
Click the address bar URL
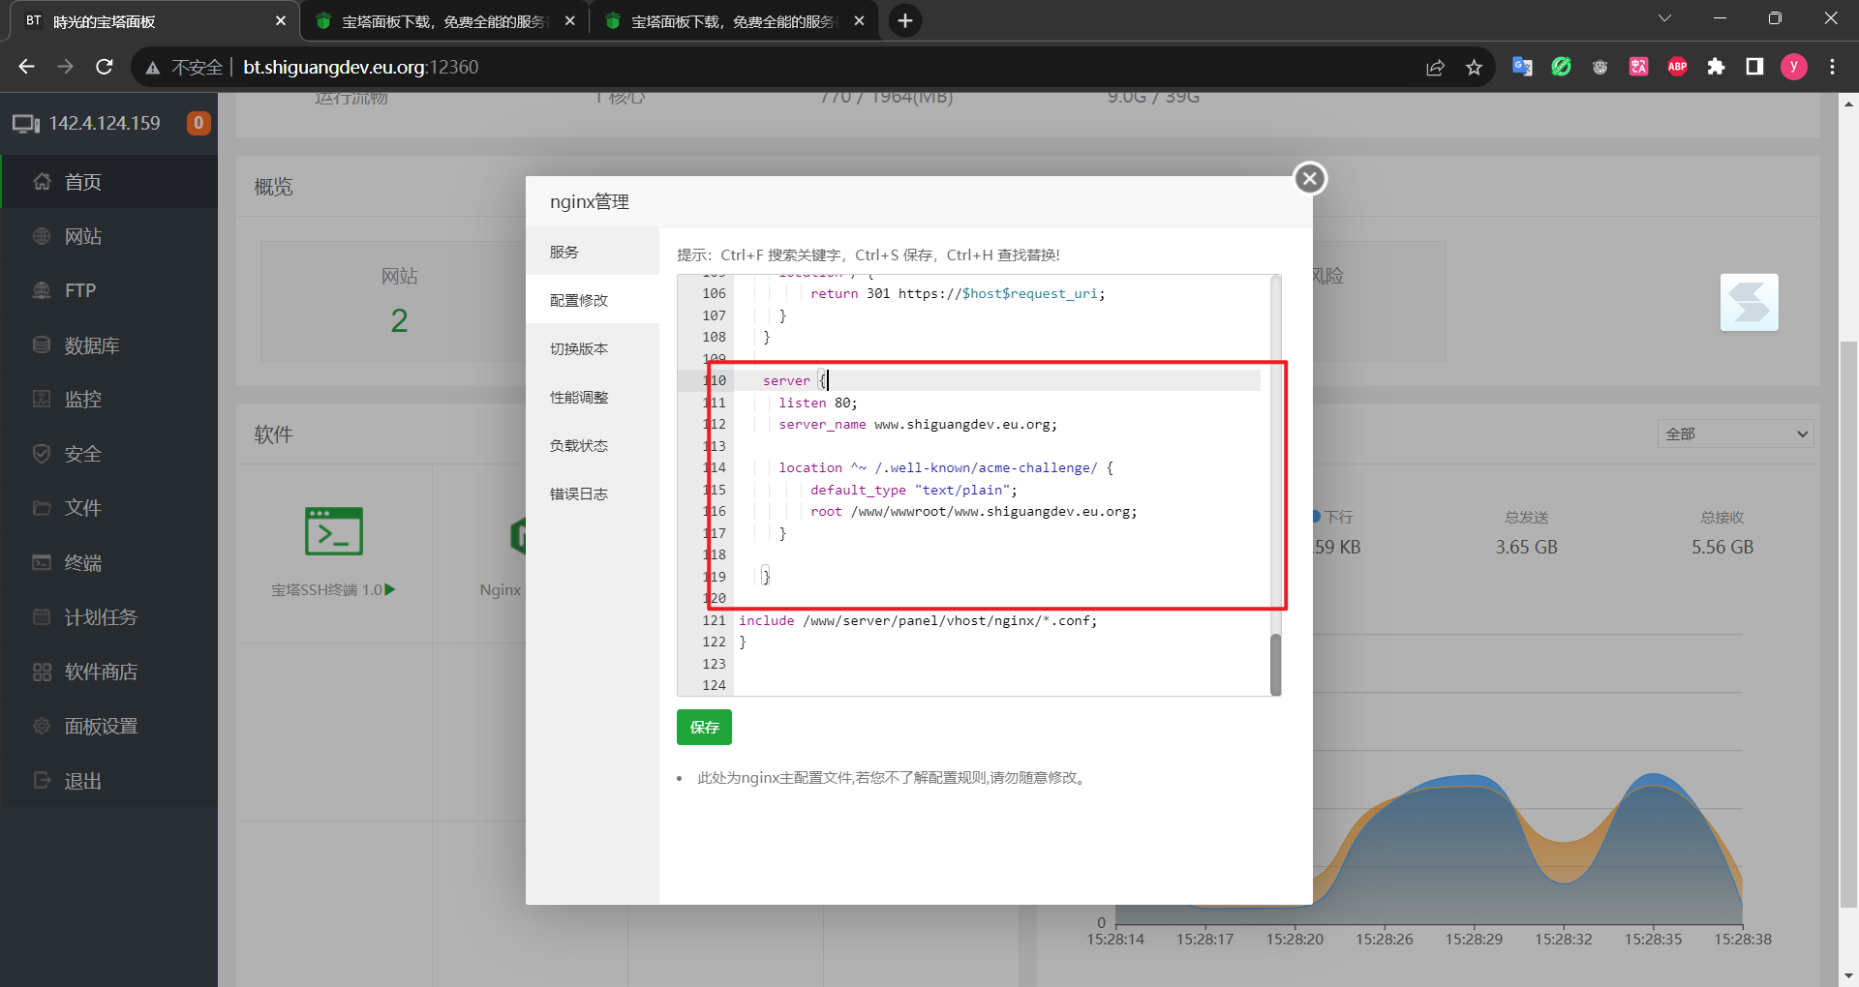click(360, 67)
